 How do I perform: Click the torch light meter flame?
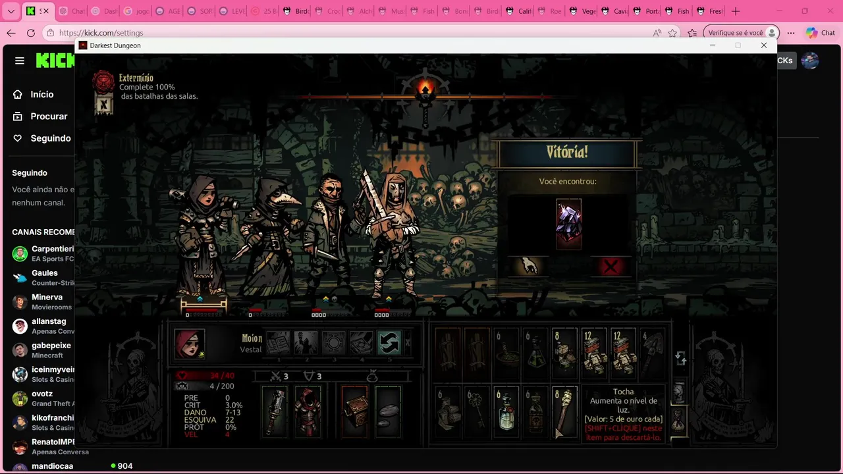click(425, 89)
